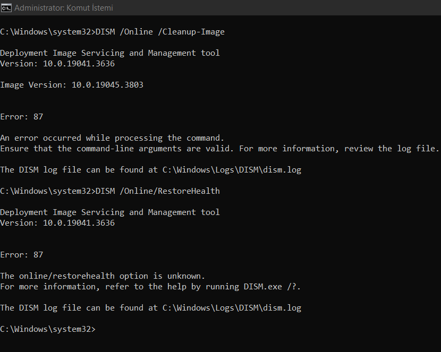Viewport: 441px width, 352px height.
Task: Click the first 'Deployment Image Servicing' output line
Action: (x=109, y=53)
